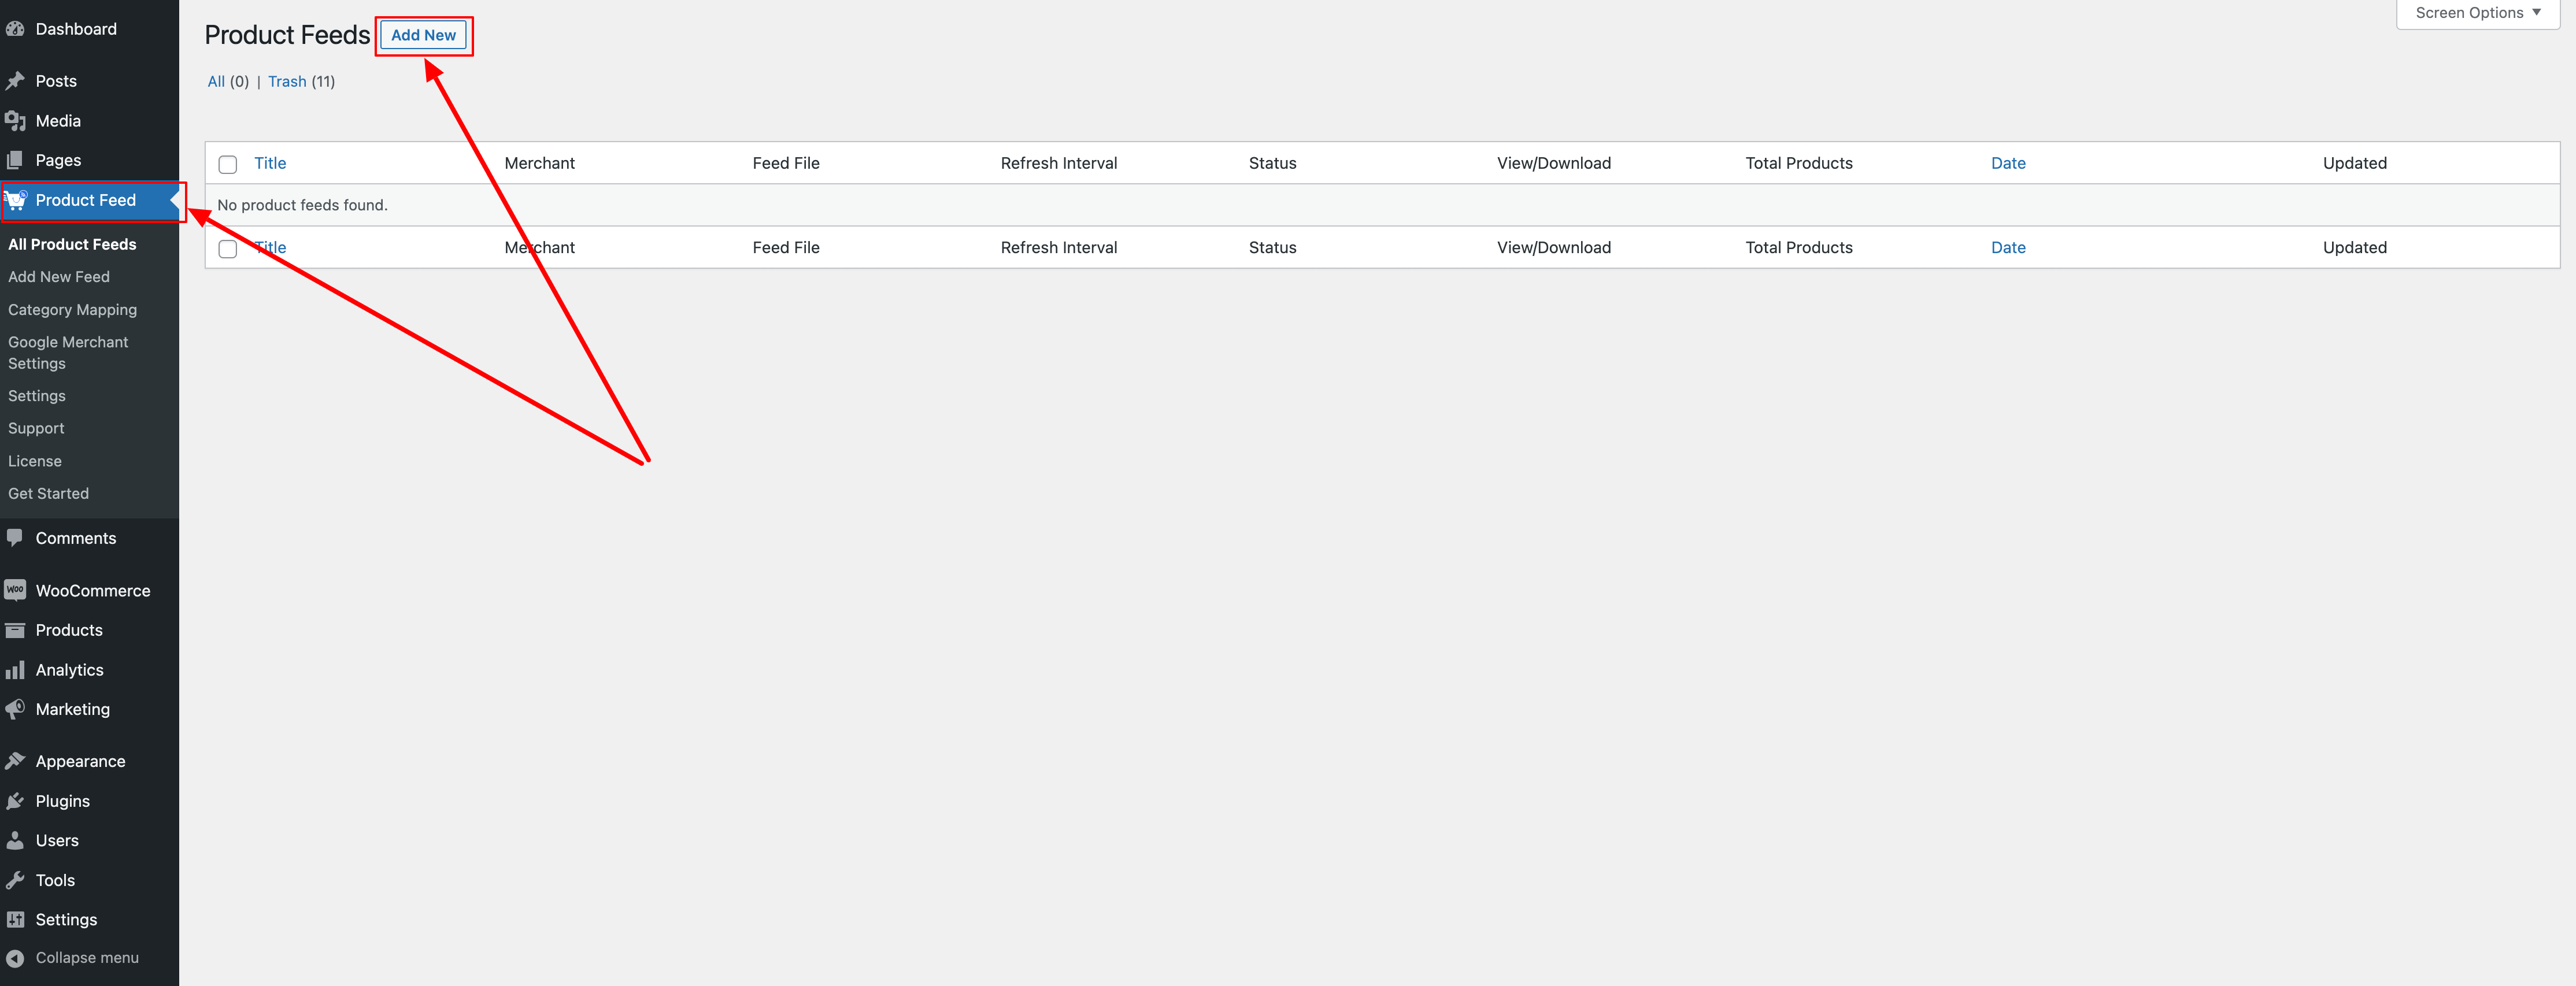Open Add New Feed sidebar item
Image resolution: width=2576 pixels, height=986 pixels.
point(57,276)
